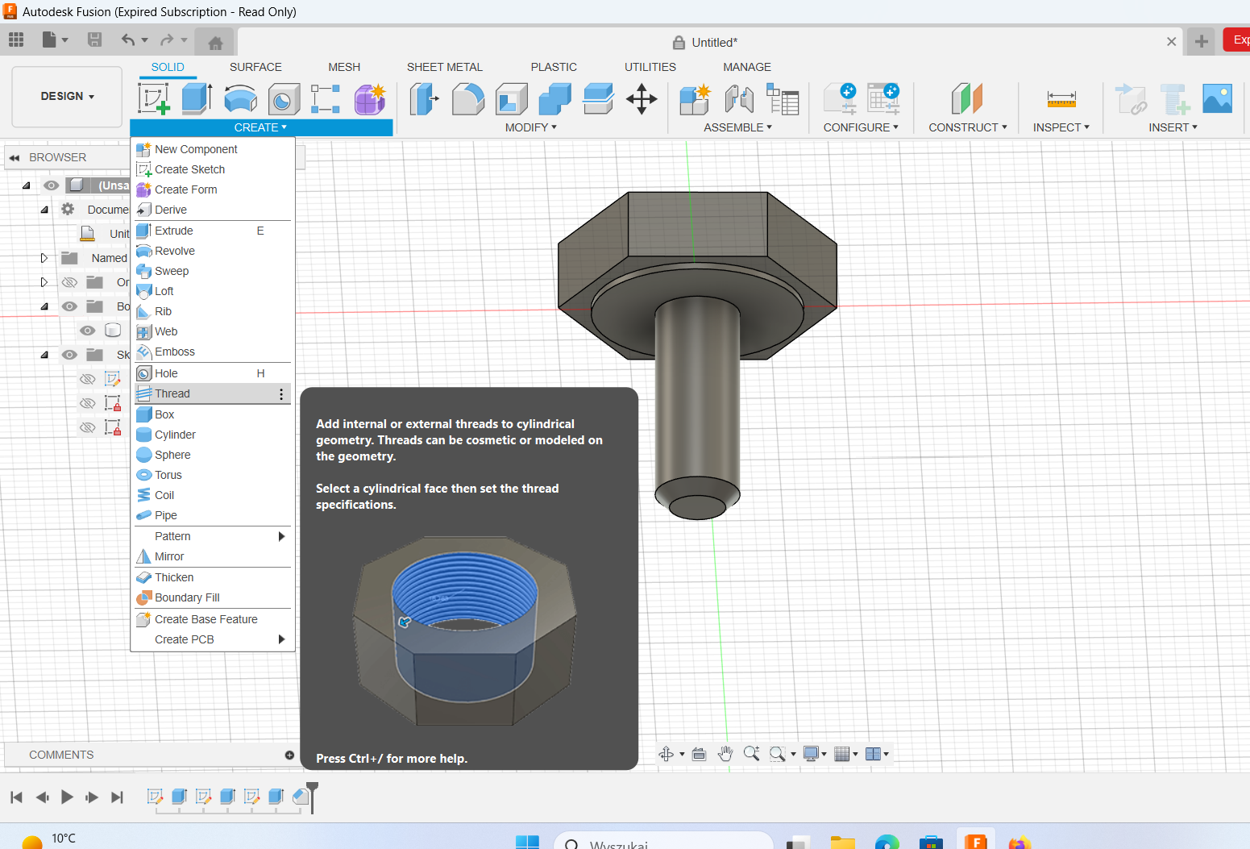Open the INSPECT dropdown menu
Screen dimensions: 1250x849
point(1061,127)
